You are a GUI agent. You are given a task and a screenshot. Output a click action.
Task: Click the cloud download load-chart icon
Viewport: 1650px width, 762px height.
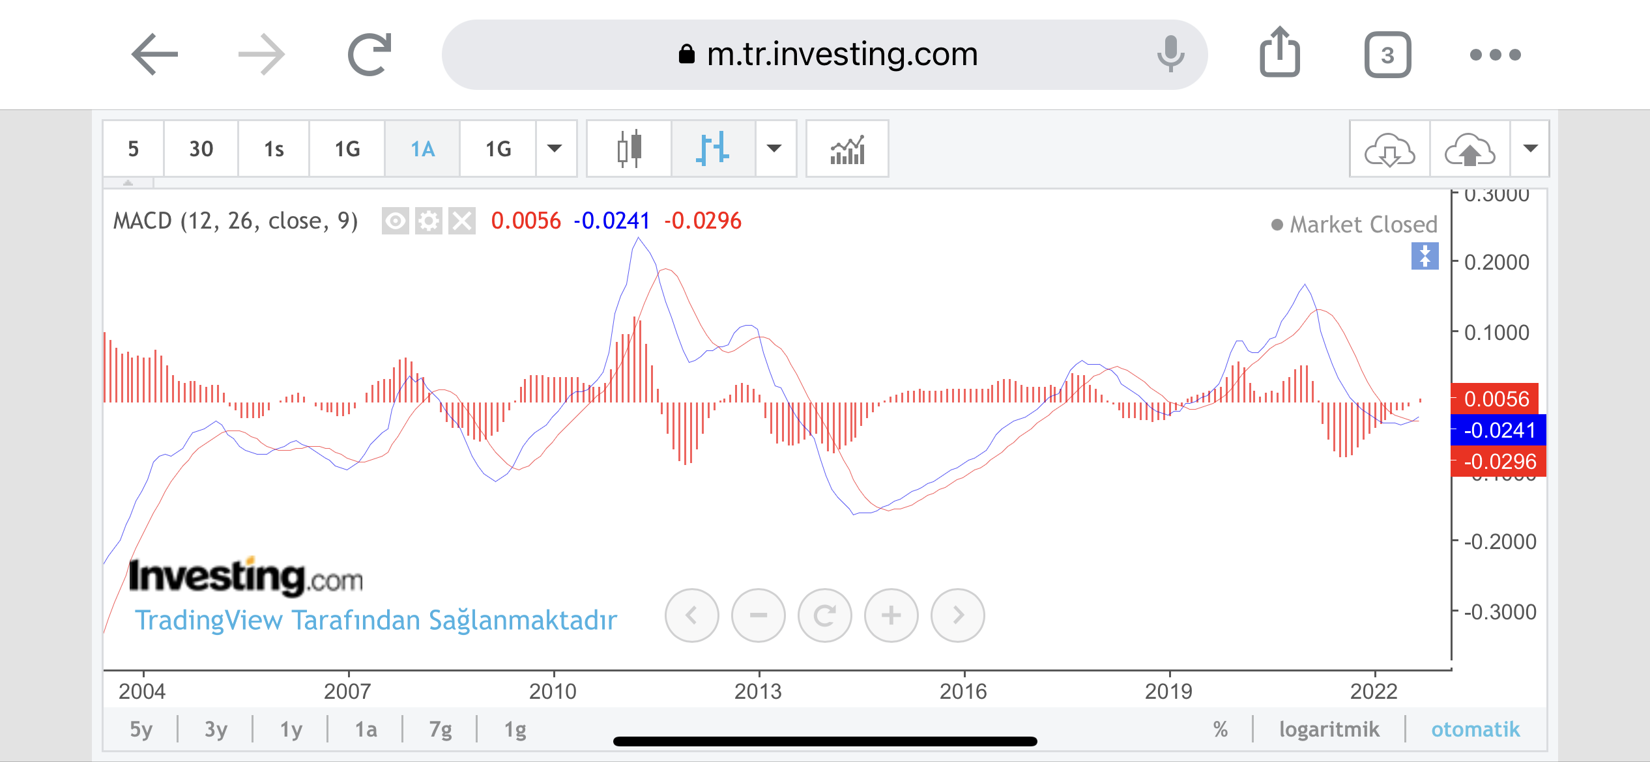(1389, 149)
